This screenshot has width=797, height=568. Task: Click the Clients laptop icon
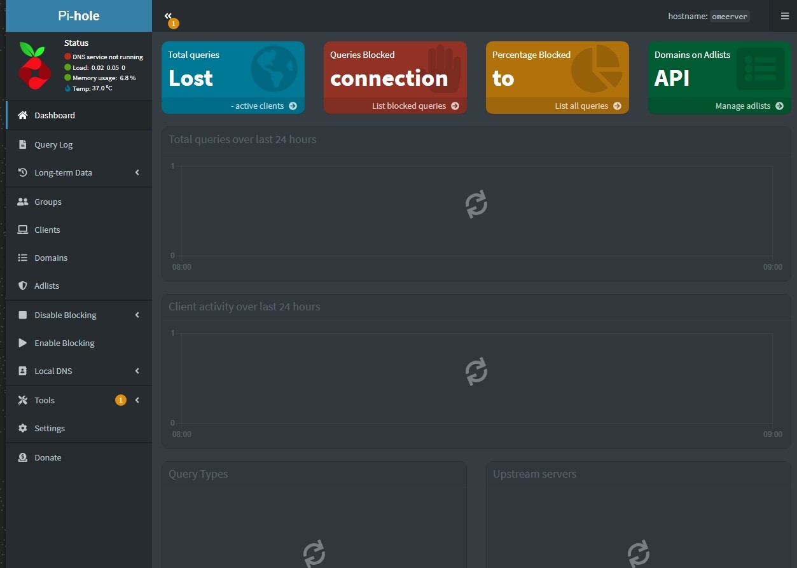point(23,230)
